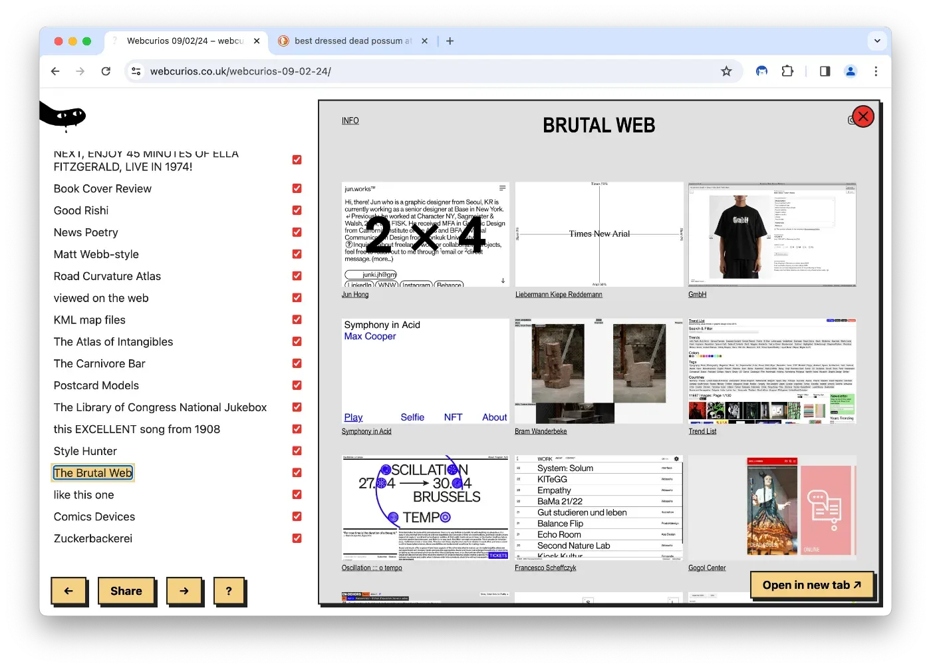Open the extensions puzzle icon

787,71
